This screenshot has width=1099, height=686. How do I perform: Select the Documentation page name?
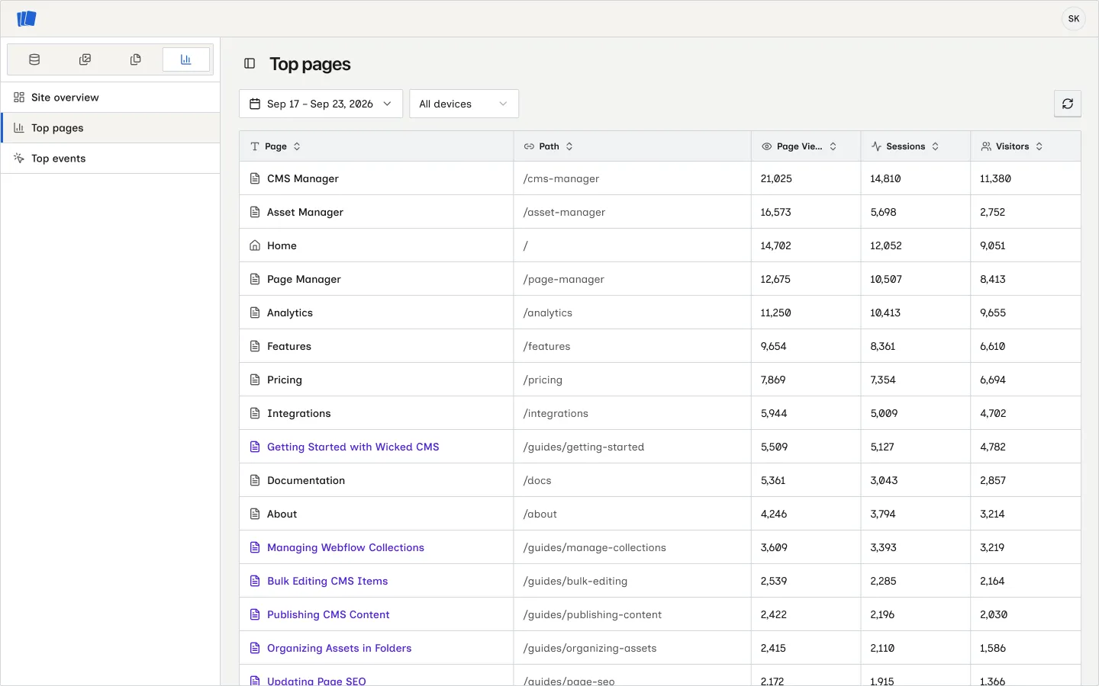tap(306, 480)
